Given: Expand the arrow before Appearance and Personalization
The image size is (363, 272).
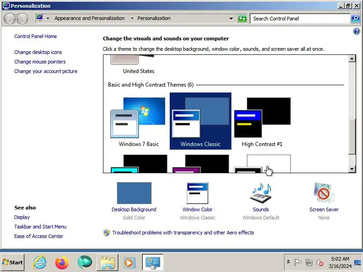Looking at the screenshot, I should coord(48,18).
